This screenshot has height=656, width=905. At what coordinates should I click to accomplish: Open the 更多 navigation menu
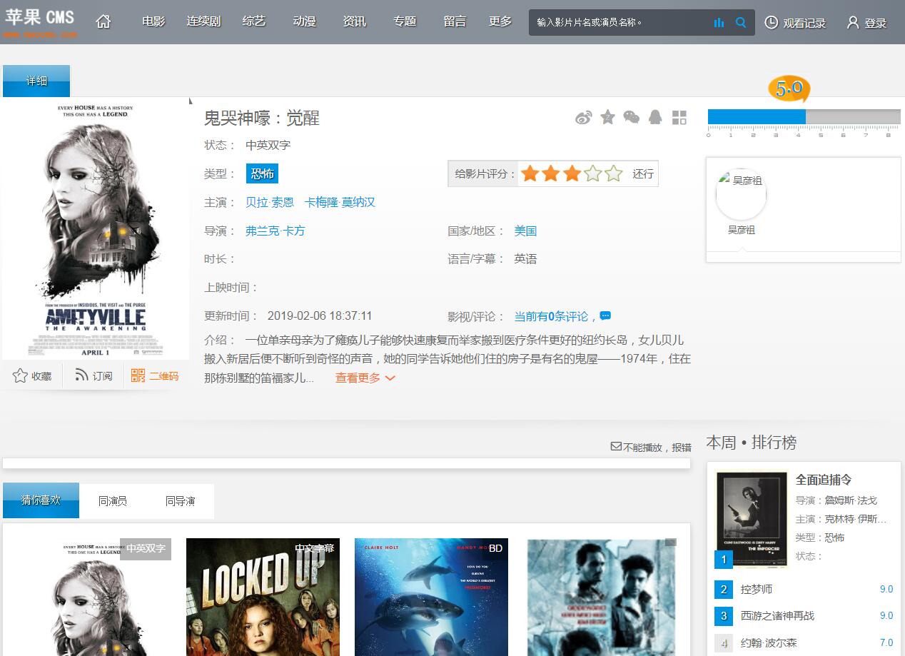coord(500,21)
